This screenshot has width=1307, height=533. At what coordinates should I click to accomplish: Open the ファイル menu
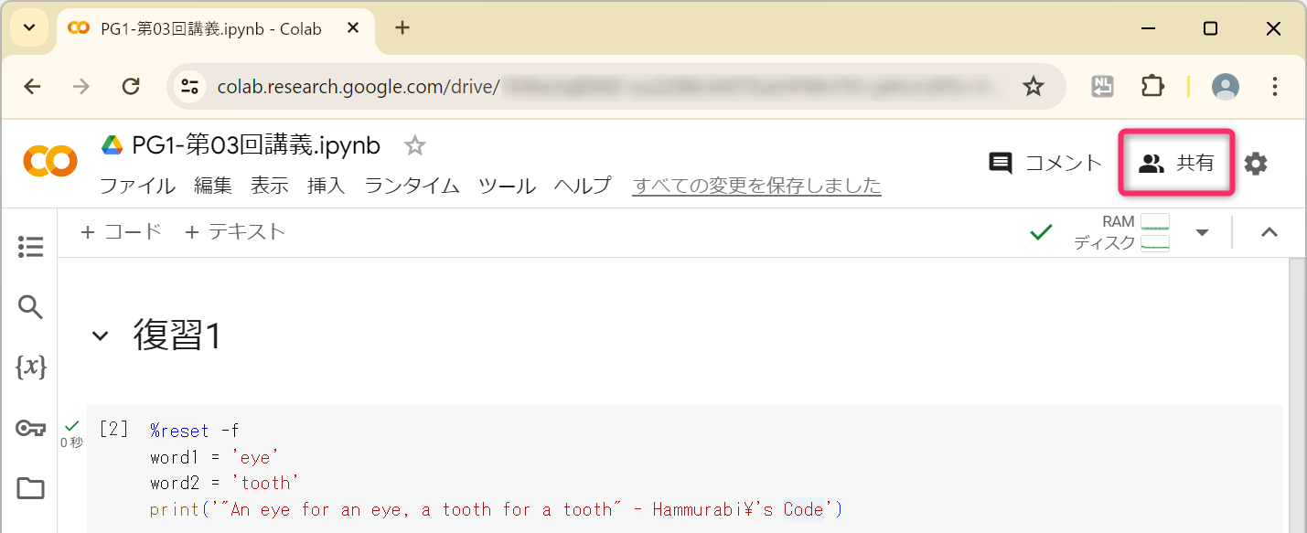coord(137,186)
